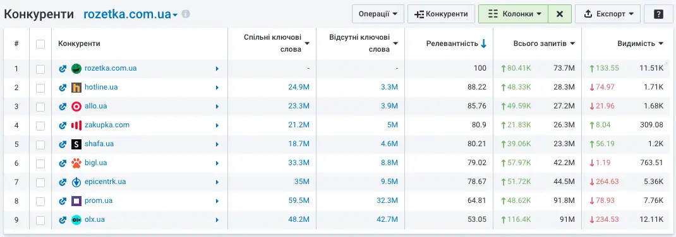Screen dimensions: 676x237
Task: Open olx.ua missing keywords 42.7M link
Action: pyautogui.click(x=387, y=220)
